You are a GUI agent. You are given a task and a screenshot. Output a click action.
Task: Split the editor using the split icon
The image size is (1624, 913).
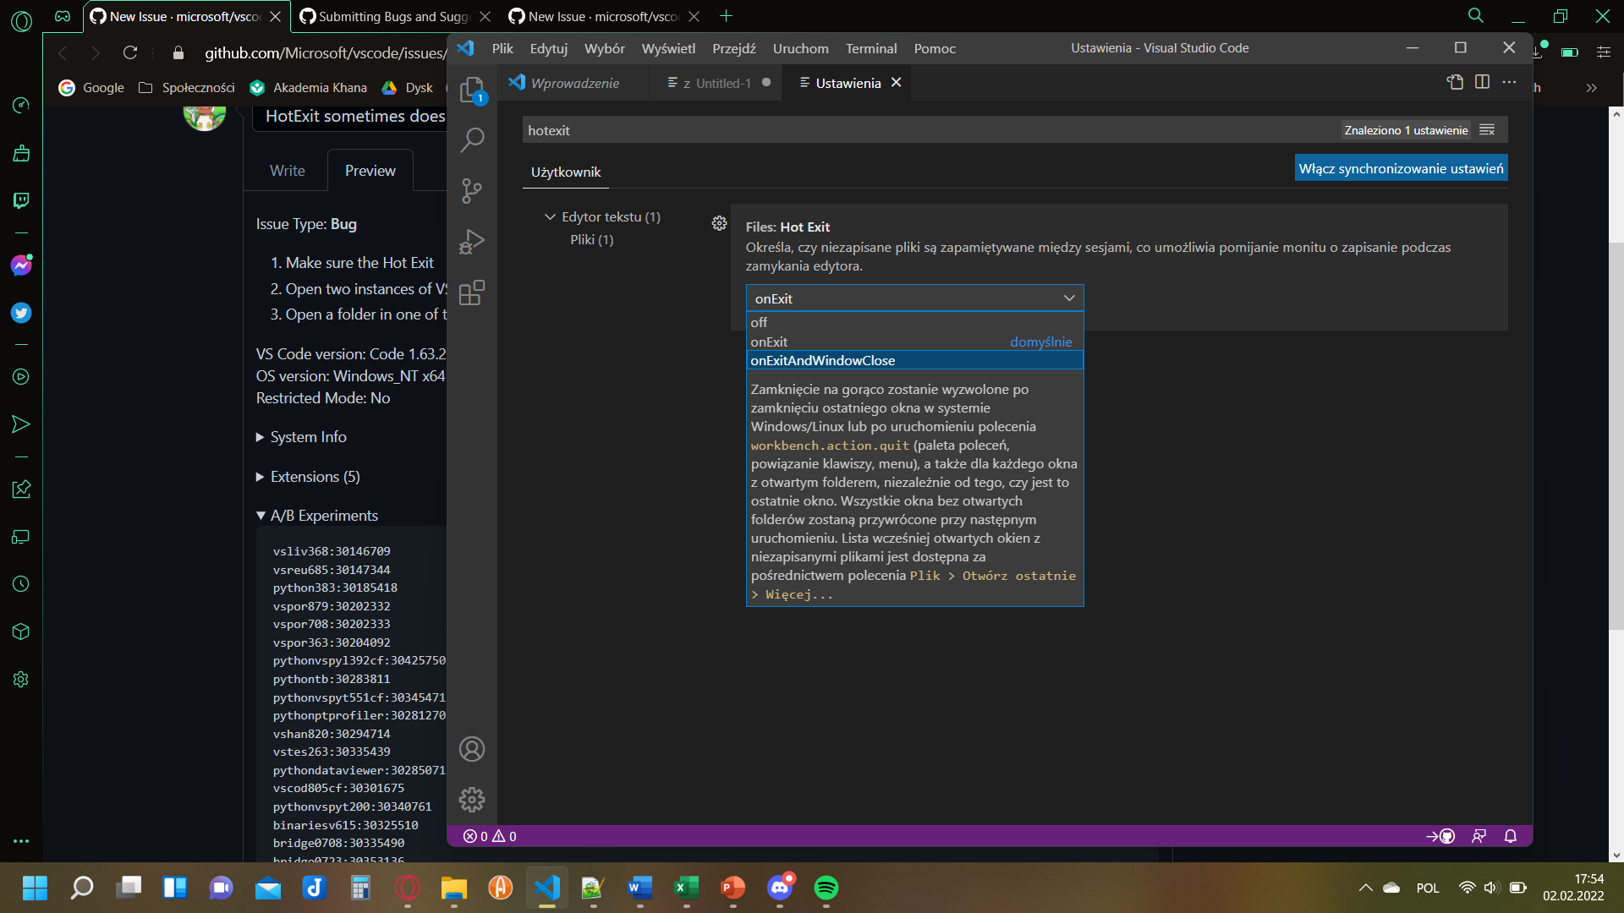(1482, 82)
